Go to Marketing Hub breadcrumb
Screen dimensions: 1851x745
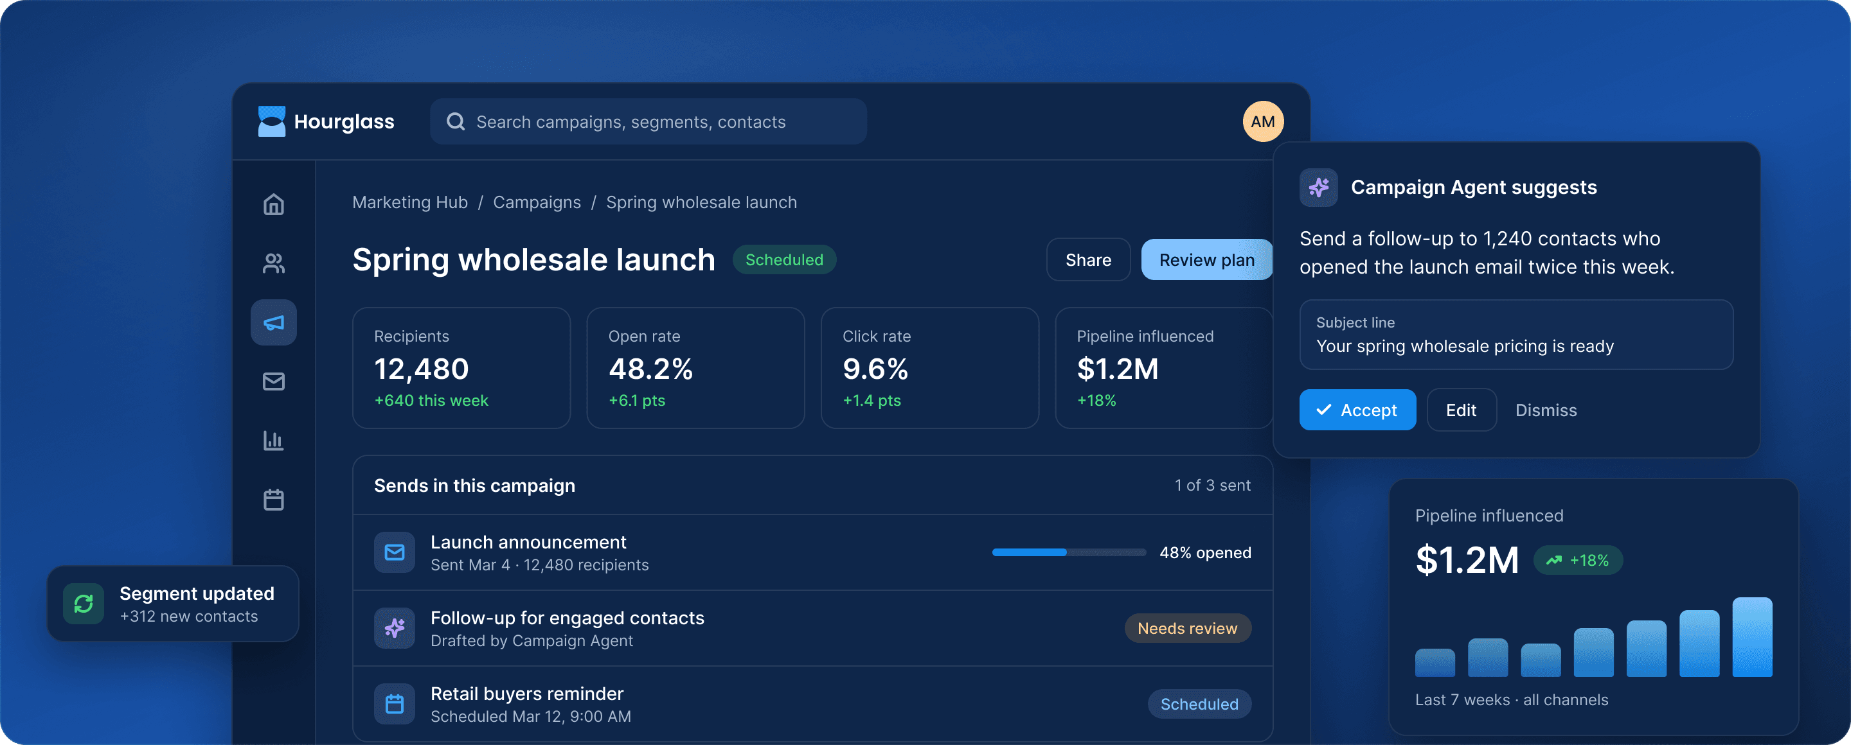409,202
